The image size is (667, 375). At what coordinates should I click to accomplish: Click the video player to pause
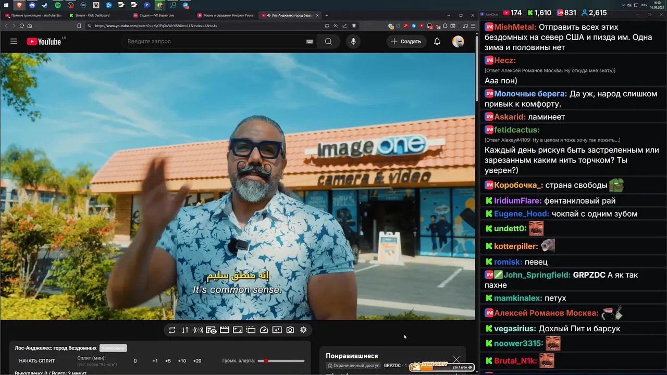click(238, 186)
